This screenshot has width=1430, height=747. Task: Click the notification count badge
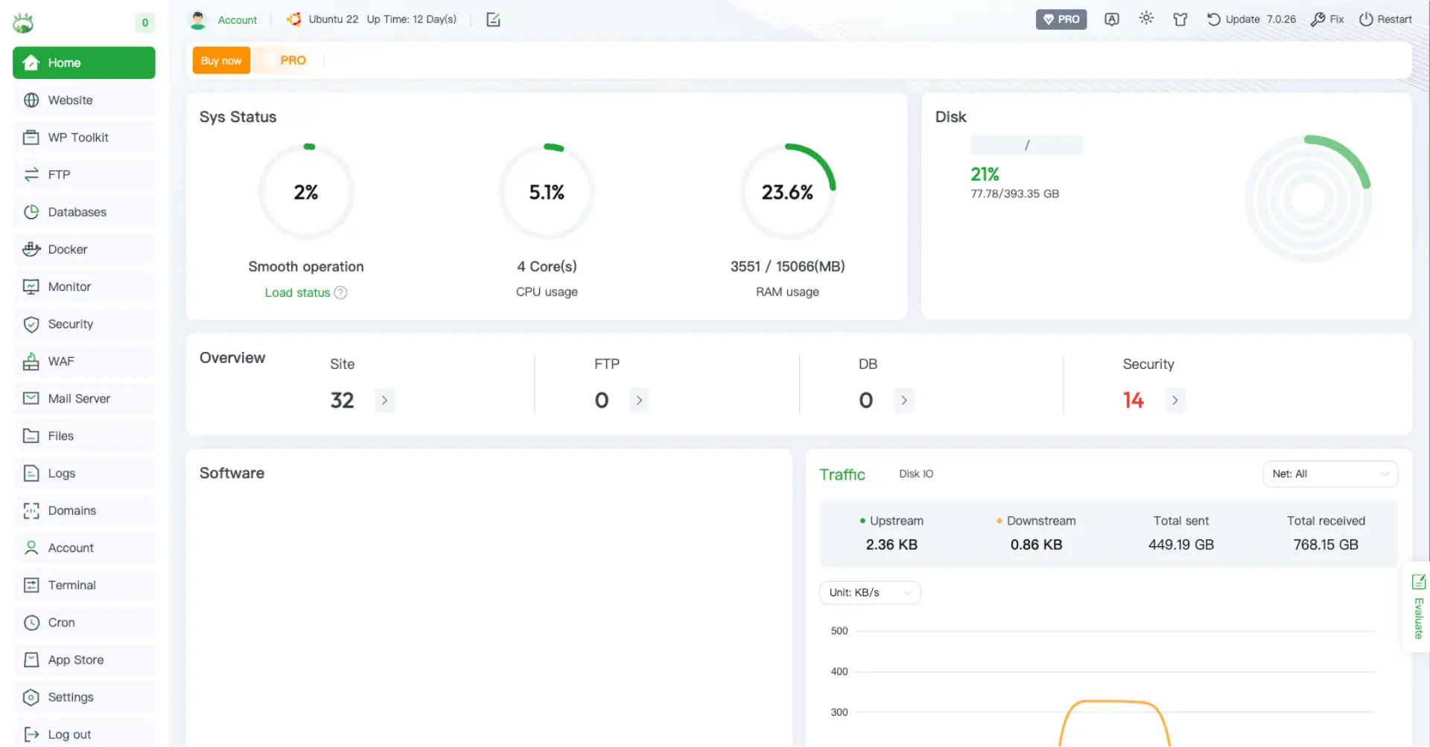coord(144,22)
